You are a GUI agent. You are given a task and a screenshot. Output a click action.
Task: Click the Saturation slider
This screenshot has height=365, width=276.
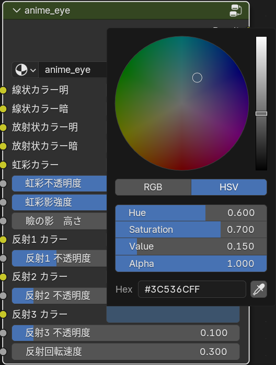pos(191,230)
